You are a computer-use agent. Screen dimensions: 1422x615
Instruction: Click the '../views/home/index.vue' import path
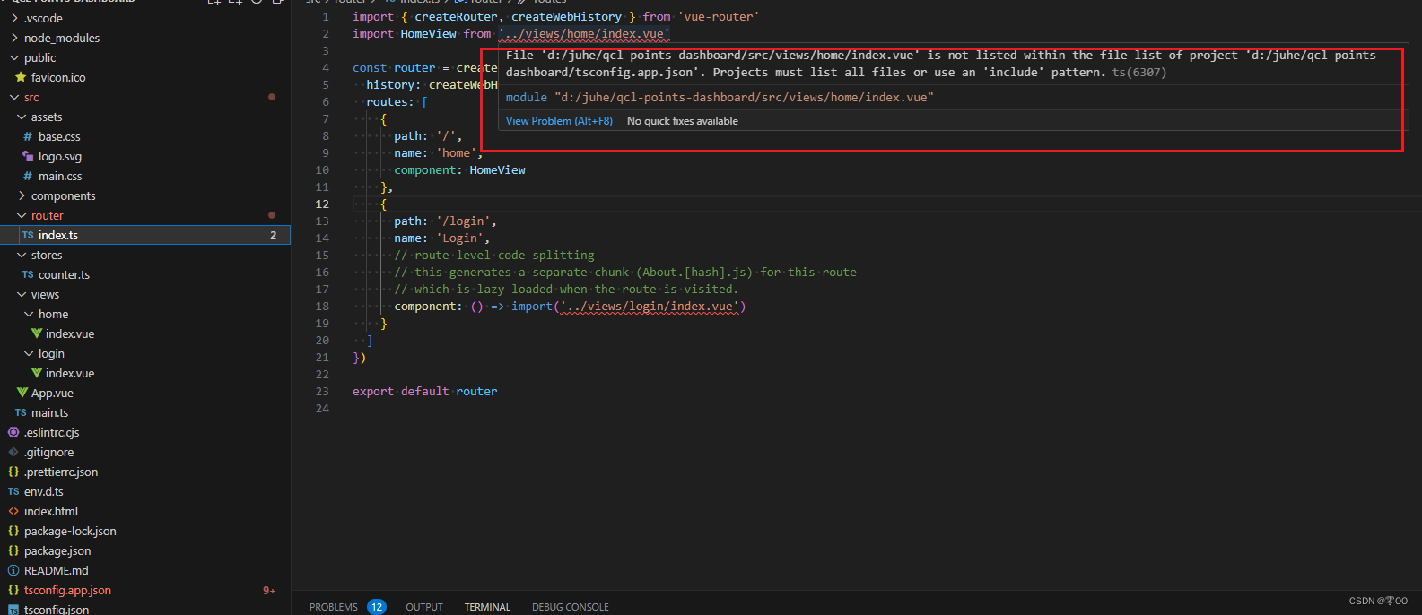584,34
